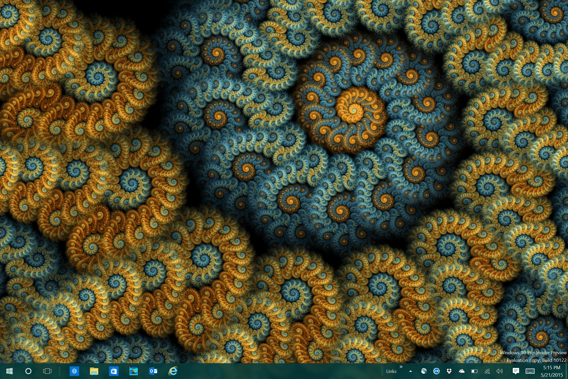Viewport: 568px width, 379px height.
Task: Open the Windows Start menu
Action: point(9,371)
